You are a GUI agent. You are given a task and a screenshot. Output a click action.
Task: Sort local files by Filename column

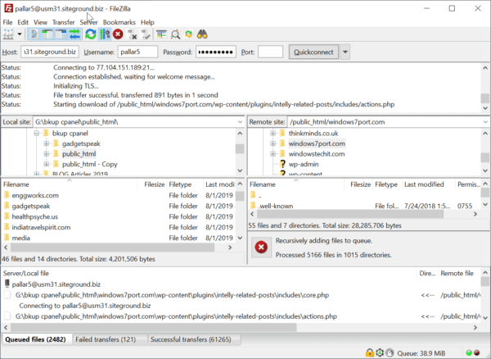70,184
